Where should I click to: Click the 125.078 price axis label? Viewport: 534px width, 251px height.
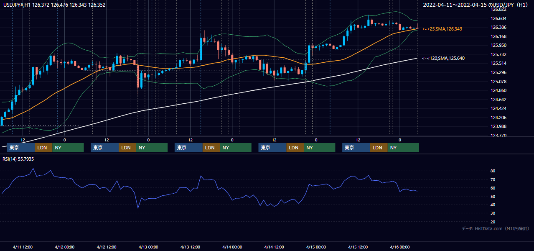pyautogui.click(x=498, y=82)
